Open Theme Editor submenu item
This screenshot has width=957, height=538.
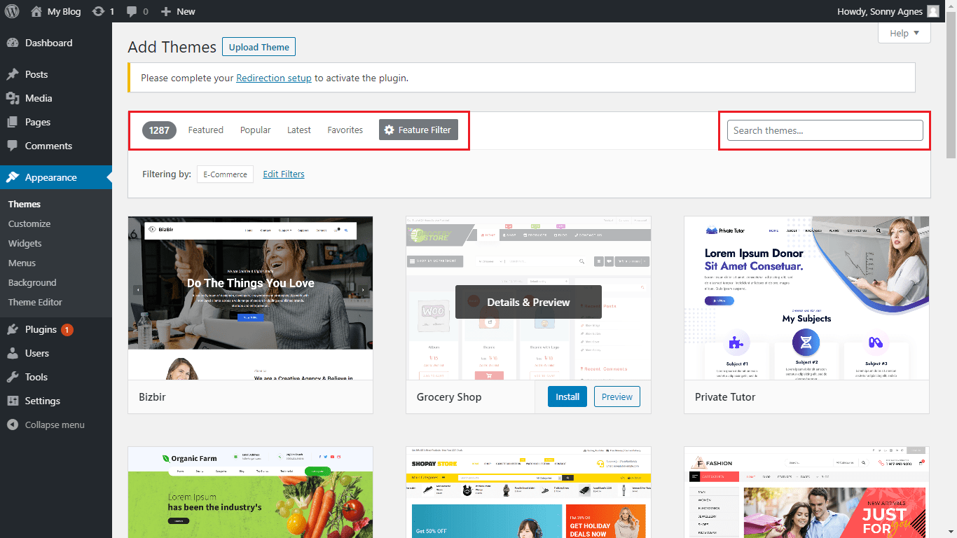click(x=35, y=302)
